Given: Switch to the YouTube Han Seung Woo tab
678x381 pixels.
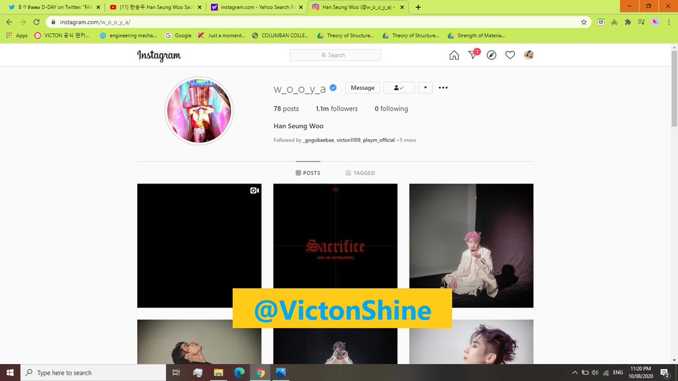Looking at the screenshot, I should [x=155, y=7].
